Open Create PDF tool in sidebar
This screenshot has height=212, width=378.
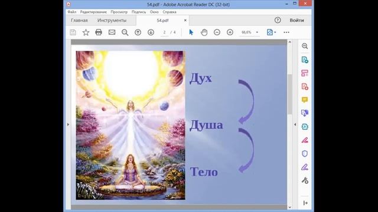pyautogui.click(x=305, y=87)
